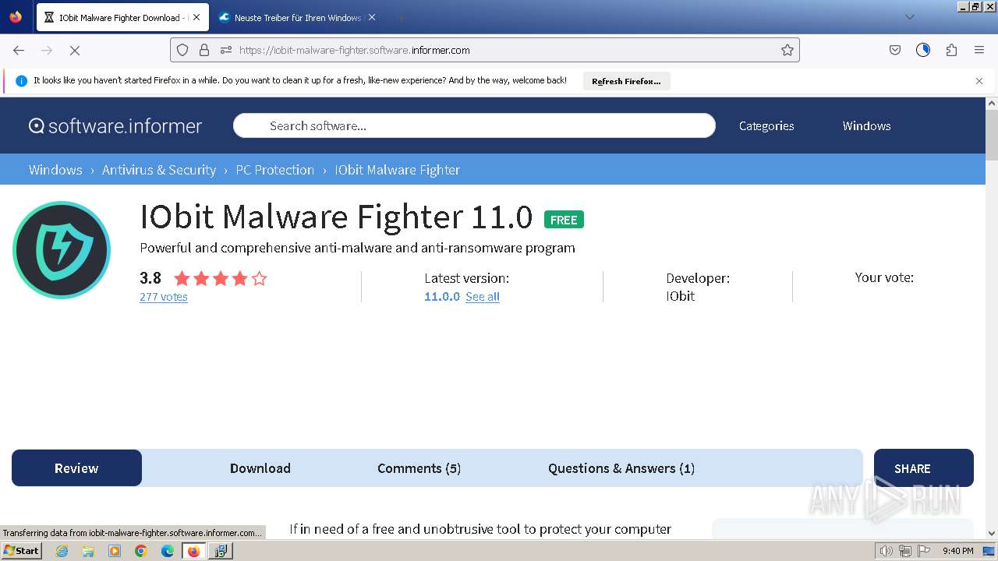Open Internet Explorer from the taskbar

coord(62,551)
